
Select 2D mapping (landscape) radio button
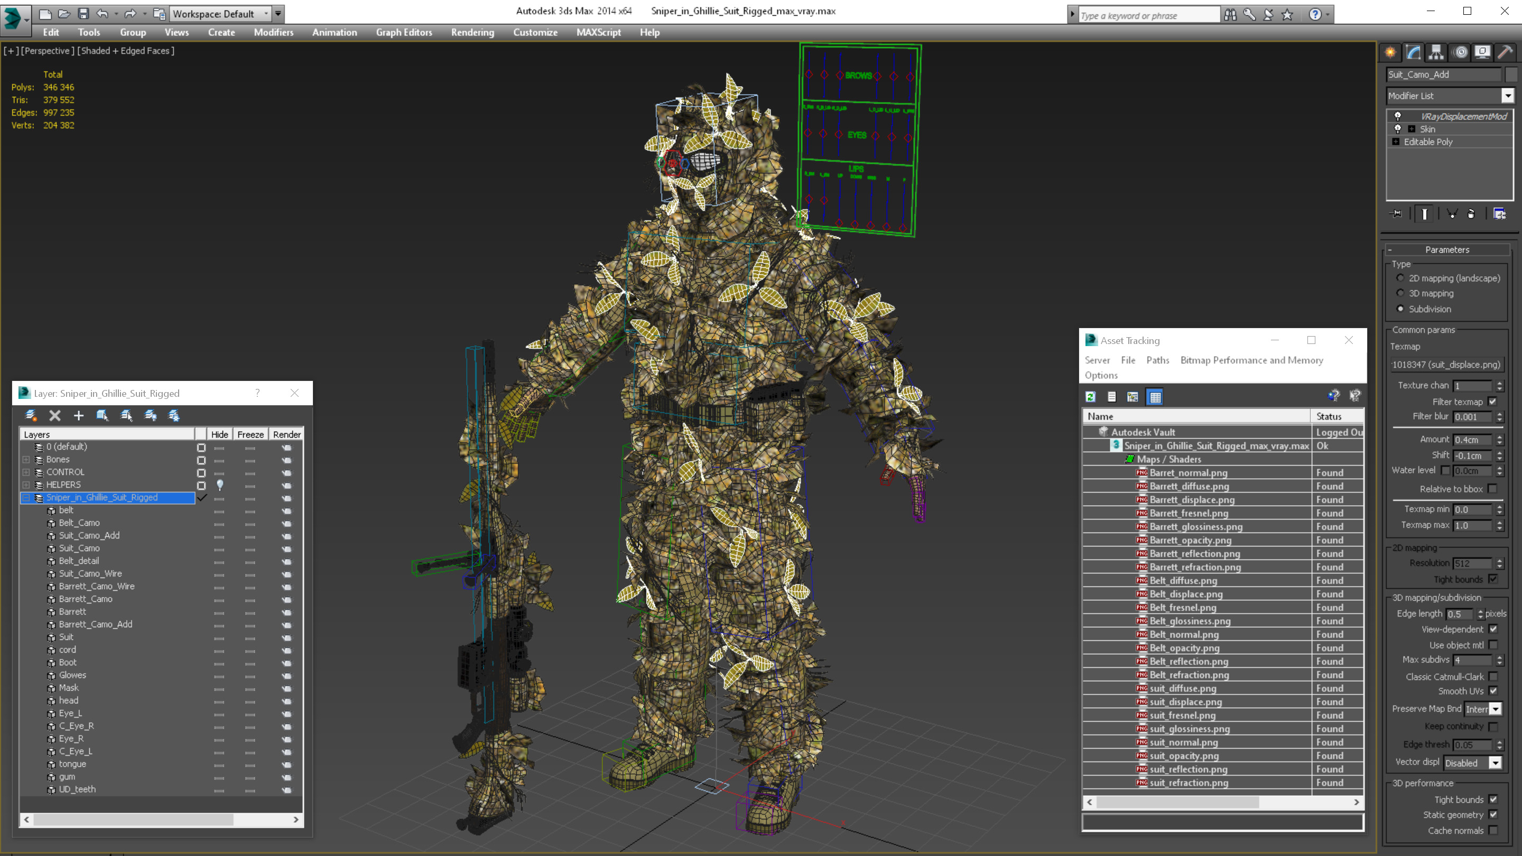click(1400, 277)
